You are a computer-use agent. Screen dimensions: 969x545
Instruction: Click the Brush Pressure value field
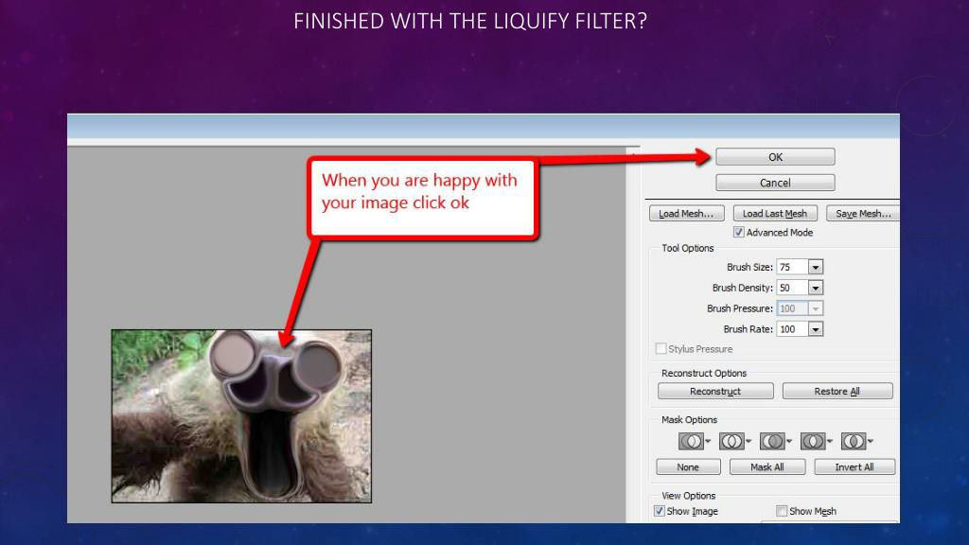click(793, 308)
